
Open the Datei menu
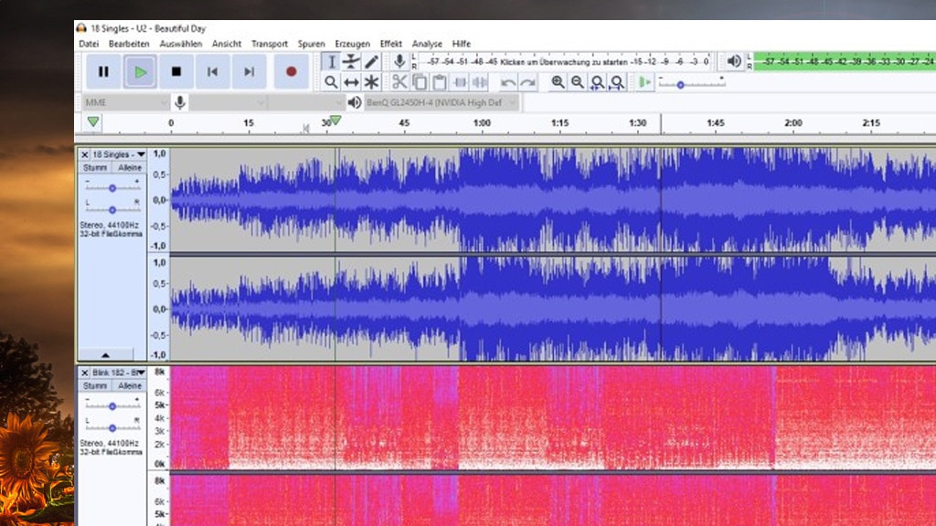point(89,44)
